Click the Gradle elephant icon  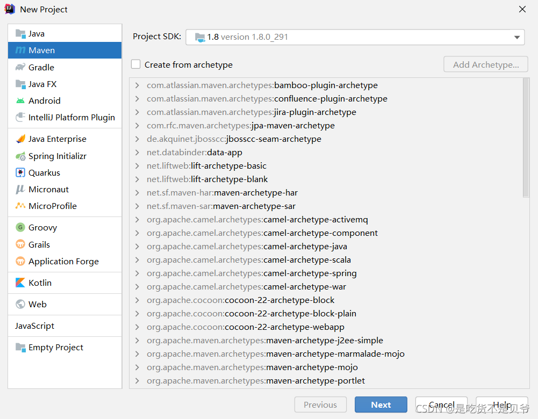[x=20, y=67]
